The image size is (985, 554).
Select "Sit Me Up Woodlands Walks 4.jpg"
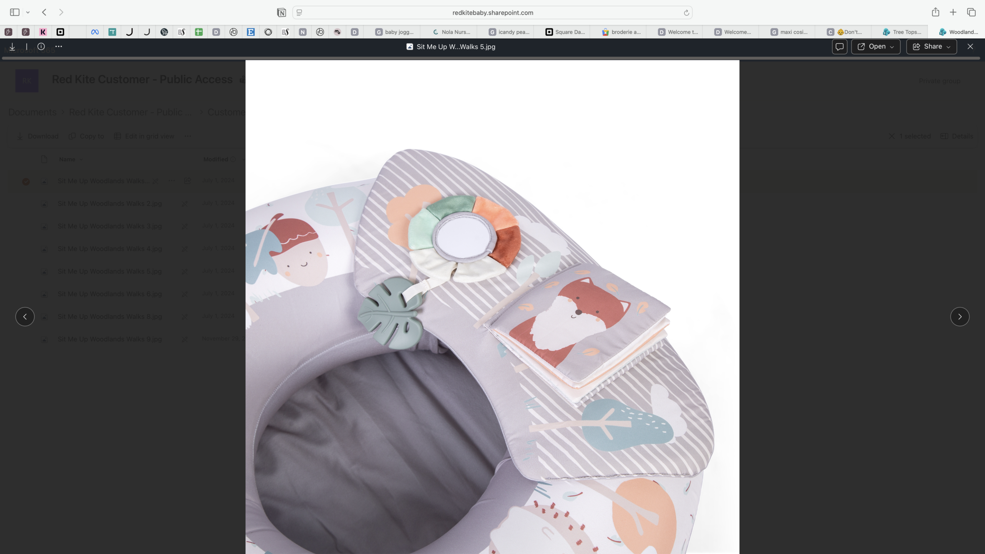pos(110,249)
